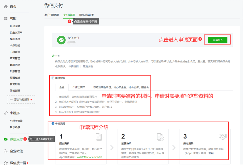Click the 法人身份证 requirement line
This screenshot has height=165, width=243.
coord(77,112)
